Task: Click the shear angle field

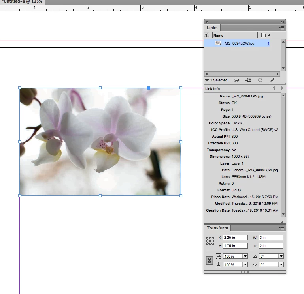Action: click(269, 264)
